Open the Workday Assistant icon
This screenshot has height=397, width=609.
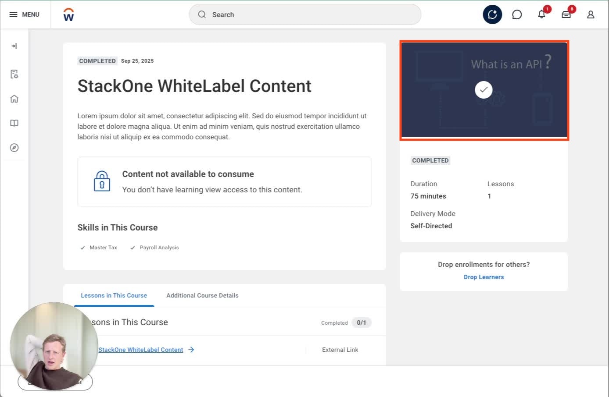pos(492,14)
